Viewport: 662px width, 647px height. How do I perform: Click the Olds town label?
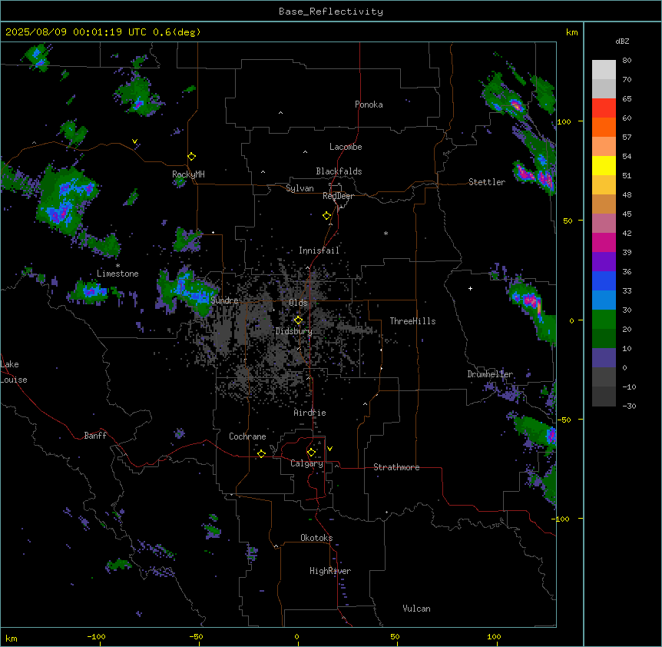pos(298,303)
